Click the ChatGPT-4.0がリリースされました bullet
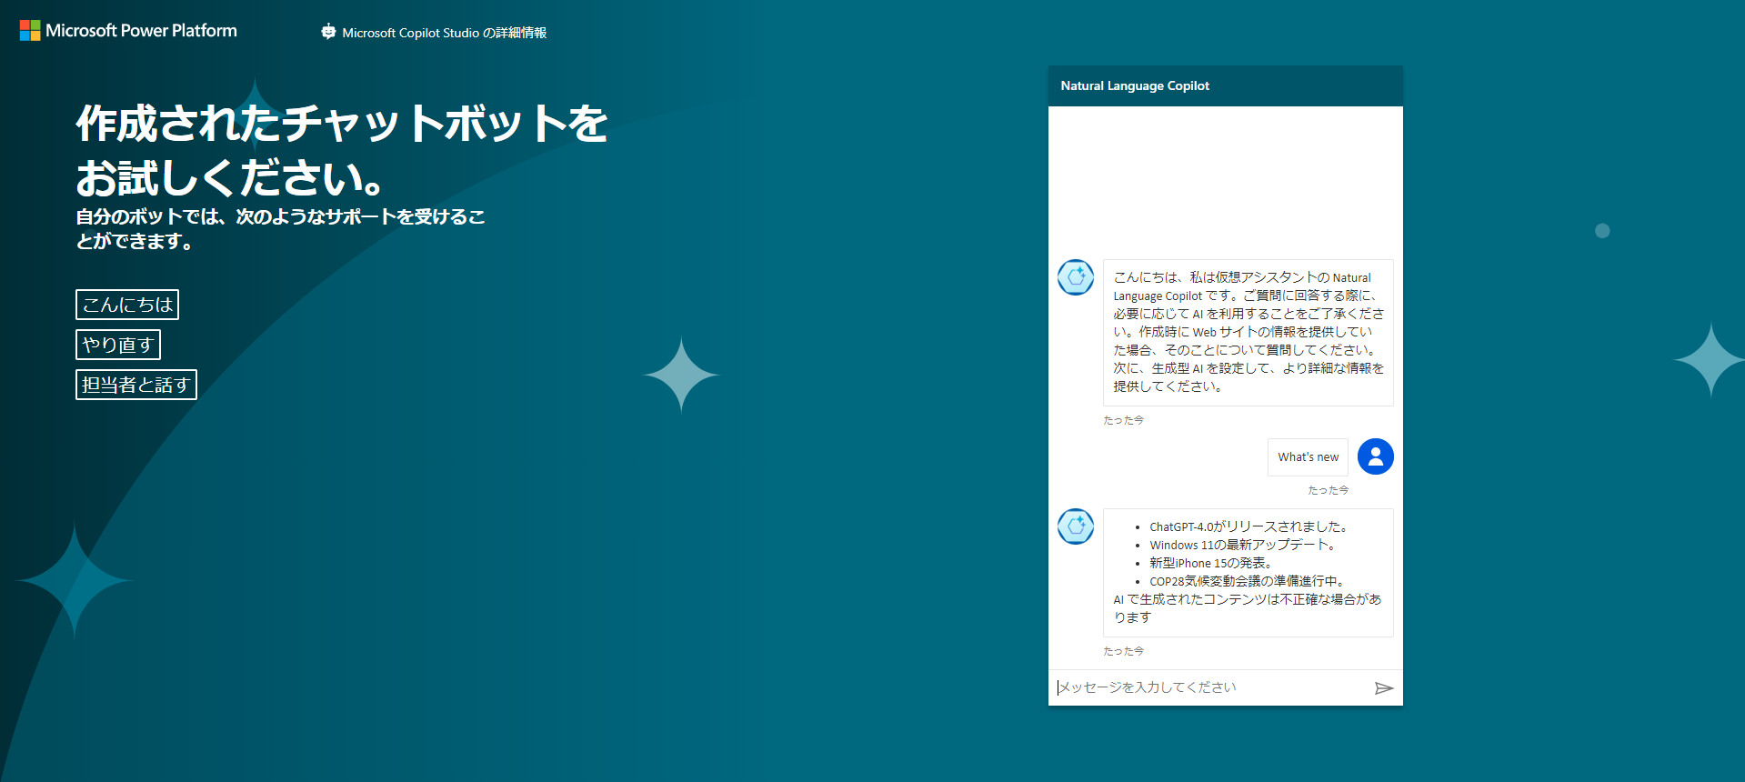The width and height of the screenshot is (1745, 782). (x=1250, y=526)
